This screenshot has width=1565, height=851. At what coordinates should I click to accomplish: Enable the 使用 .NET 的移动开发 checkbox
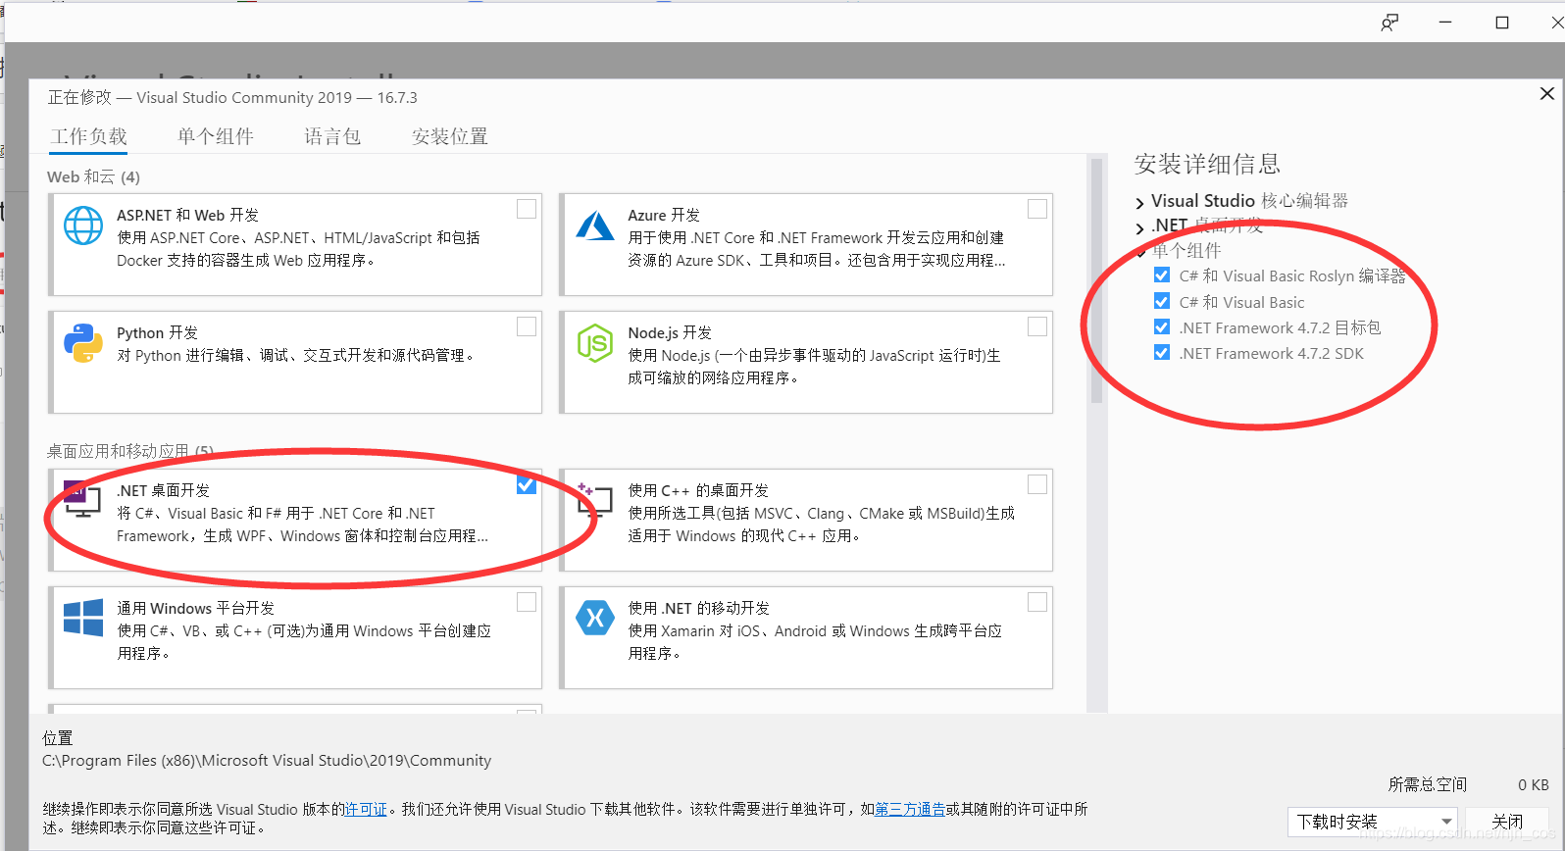(x=1037, y=602)
